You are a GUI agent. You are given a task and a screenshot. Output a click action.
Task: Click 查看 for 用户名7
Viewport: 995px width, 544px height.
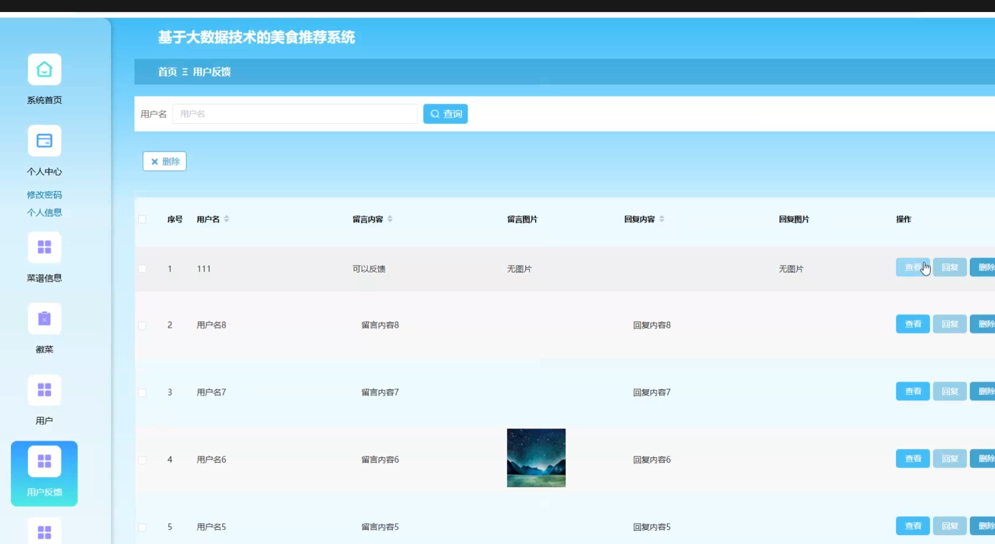click(x=913, y=391)
